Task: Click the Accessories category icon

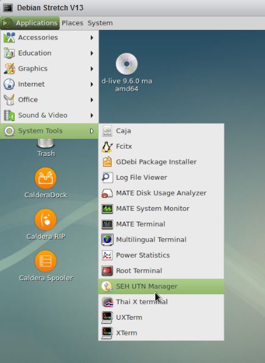Action: (x=9, y=38)
